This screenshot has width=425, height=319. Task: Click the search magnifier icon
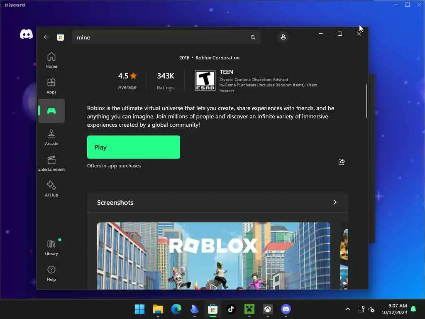tap(253, 37)
